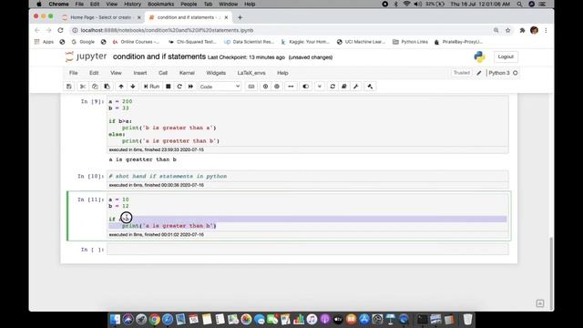Viewport: 583px width, 328px height.
Task: Open the Edit menu in Jupyter
Action: coord(94,73)
